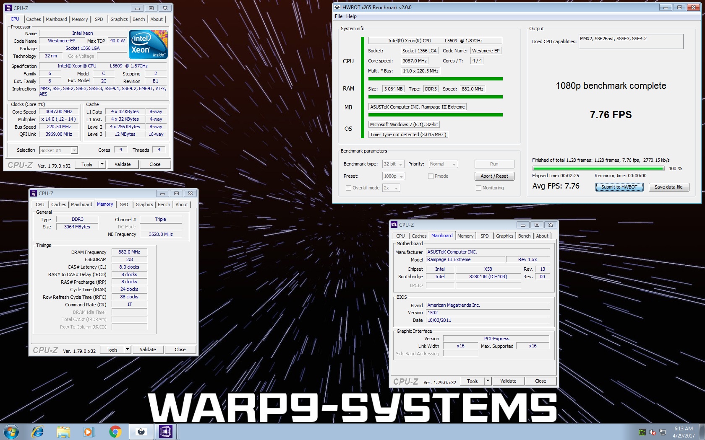This screenshot has width=705, height=440.
Task: Click Save data file button
Action: (x=668, y=187)
